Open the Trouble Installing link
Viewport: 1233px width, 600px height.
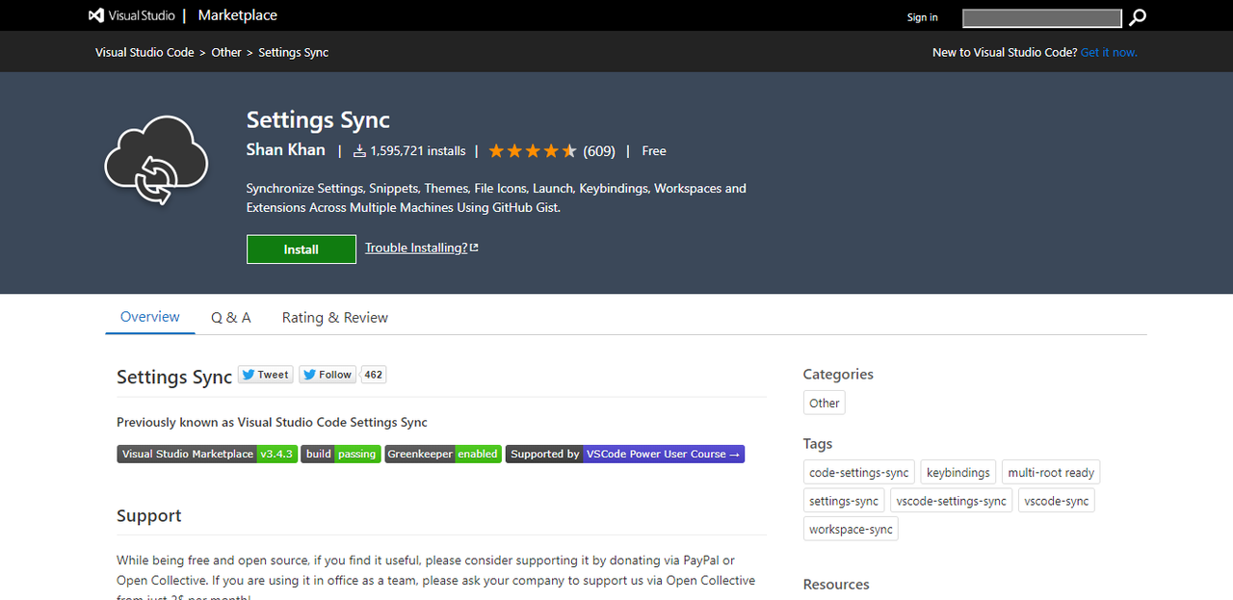click(422, 248)
